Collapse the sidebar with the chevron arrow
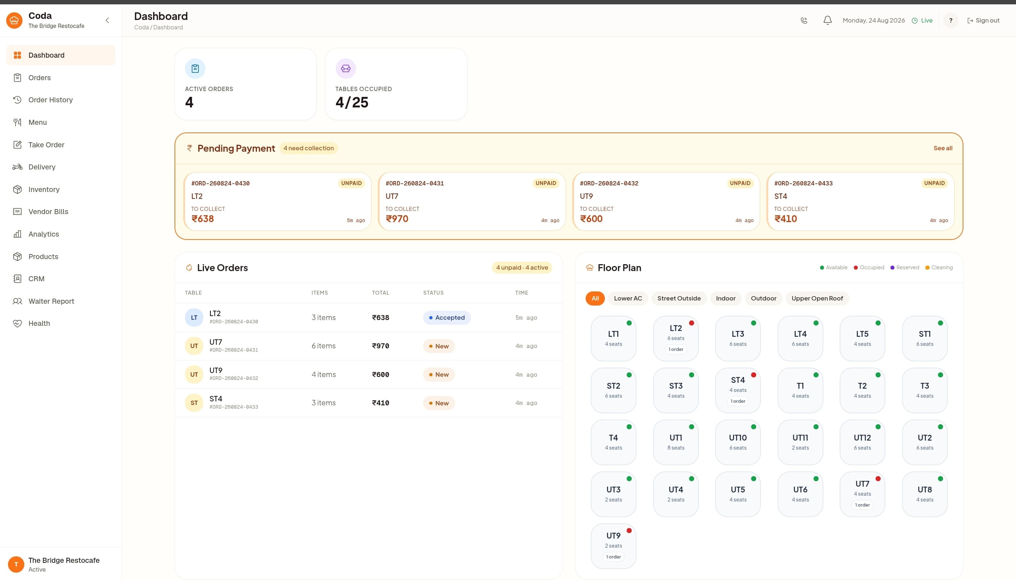The height and width of the screenshot is (581, 1016). click(107, 20)
